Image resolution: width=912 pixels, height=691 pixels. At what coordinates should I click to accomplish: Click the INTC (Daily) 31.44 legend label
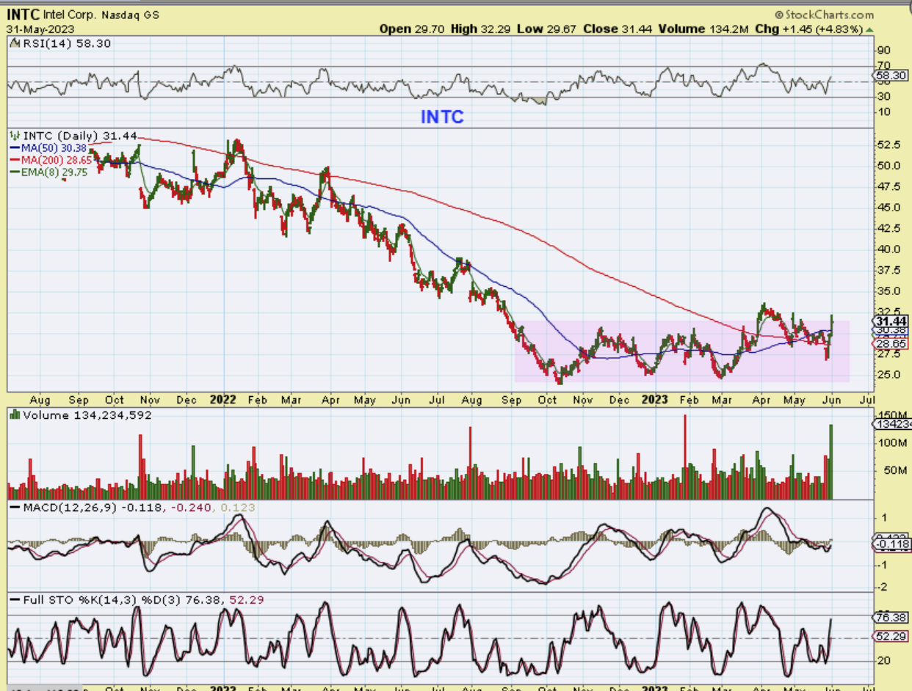click(x=80, y=136)
